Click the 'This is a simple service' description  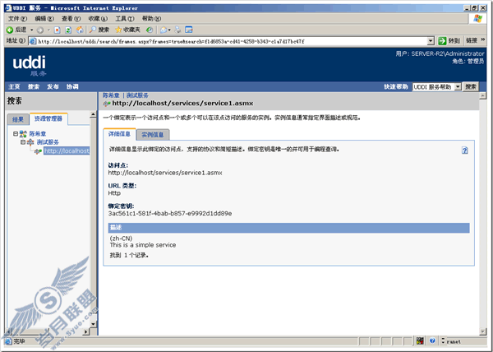pos(143,245)
